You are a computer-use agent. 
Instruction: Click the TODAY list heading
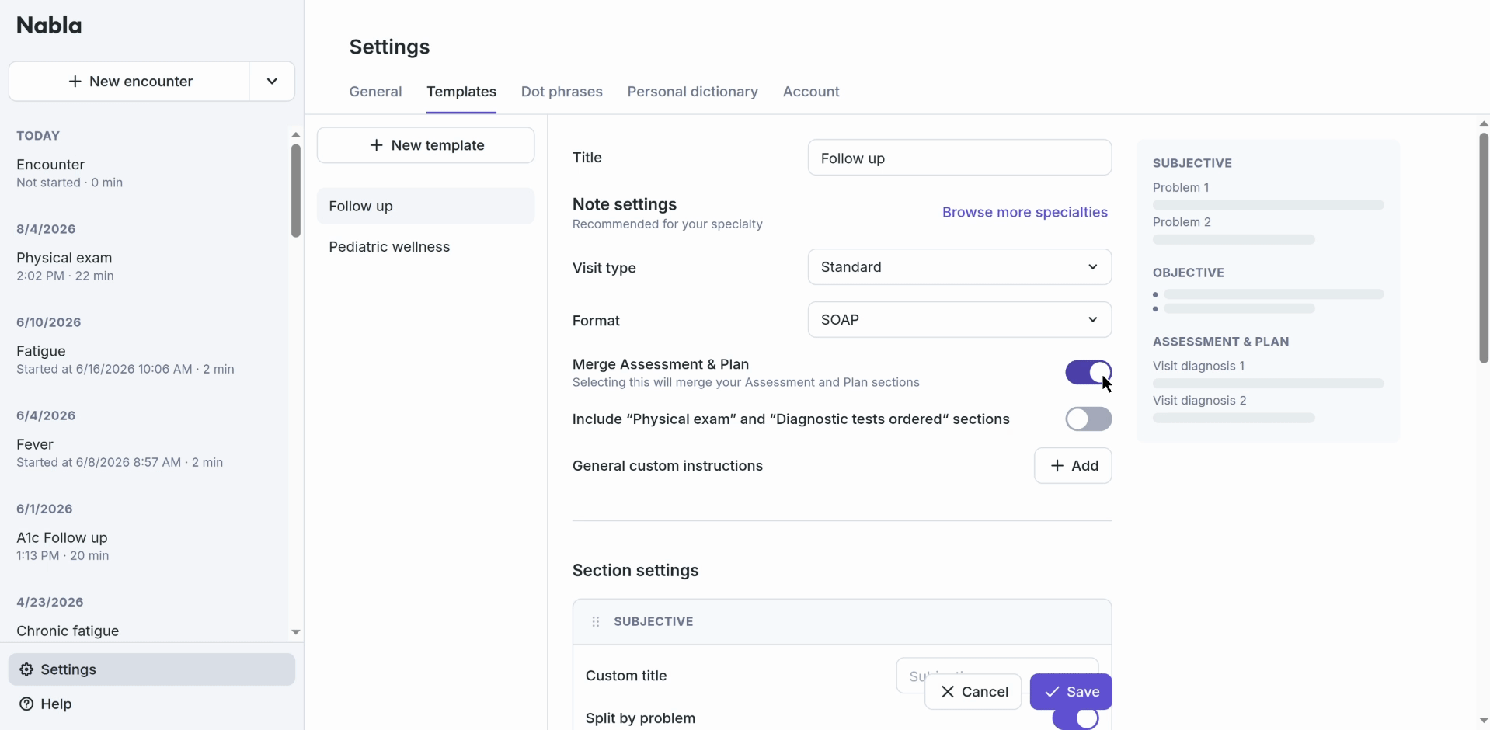[38, 136]
